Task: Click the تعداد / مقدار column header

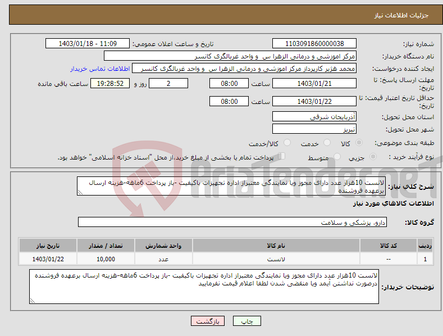Action: 106,246
